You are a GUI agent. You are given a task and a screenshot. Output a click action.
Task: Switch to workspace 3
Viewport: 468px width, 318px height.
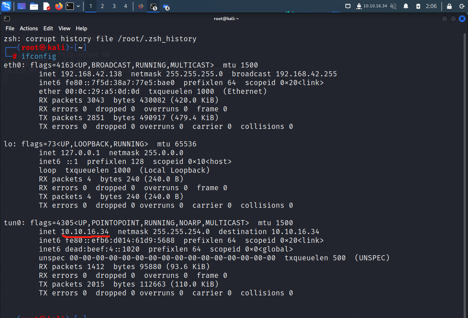tap(114, 6)
